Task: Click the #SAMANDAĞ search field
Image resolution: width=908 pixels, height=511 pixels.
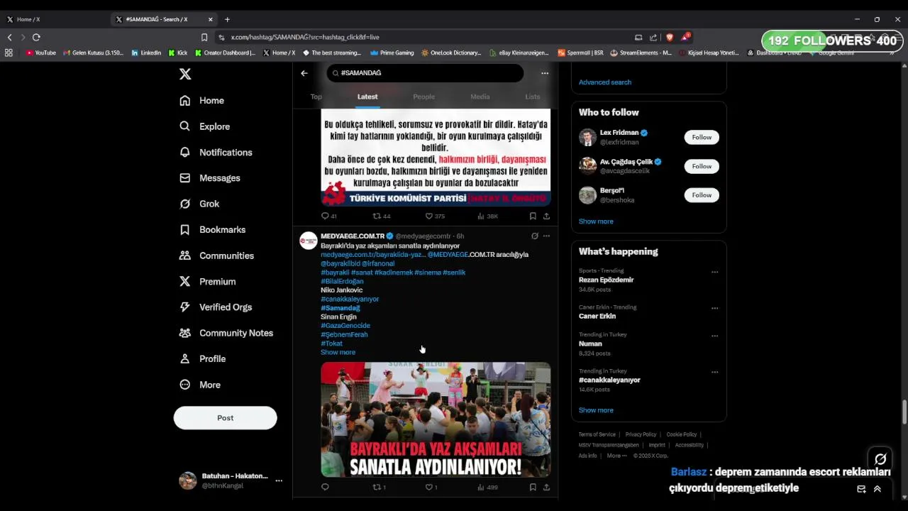Action: point(425,73)
